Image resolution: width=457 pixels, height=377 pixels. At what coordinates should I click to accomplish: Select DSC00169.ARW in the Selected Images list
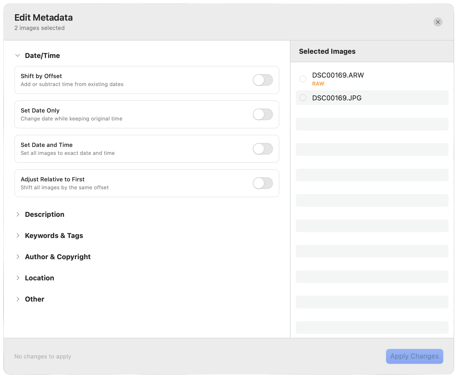tap(338, 75)
